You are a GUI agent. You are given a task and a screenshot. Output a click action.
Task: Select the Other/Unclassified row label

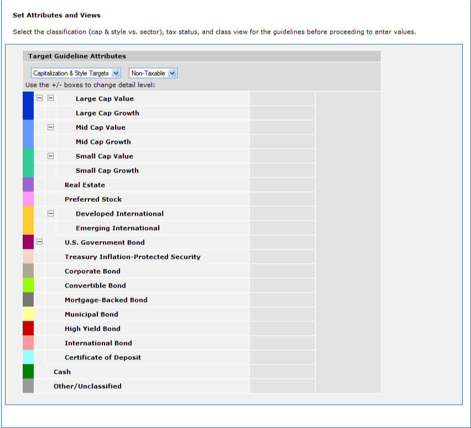(87, 386)
